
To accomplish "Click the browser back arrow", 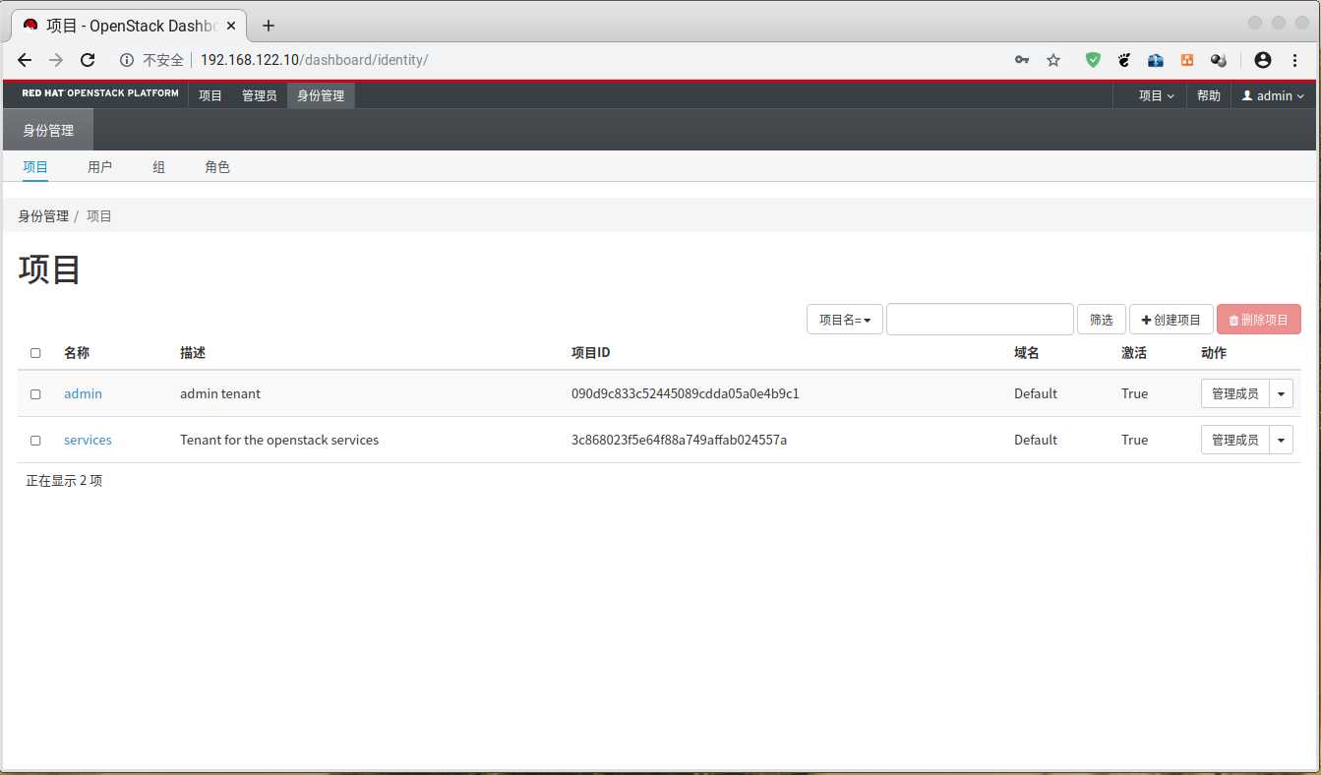I will [x=25, y=60].
